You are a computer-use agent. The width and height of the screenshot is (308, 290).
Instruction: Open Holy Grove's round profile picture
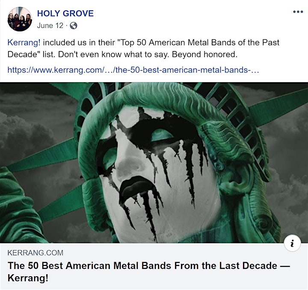point(20,19)
